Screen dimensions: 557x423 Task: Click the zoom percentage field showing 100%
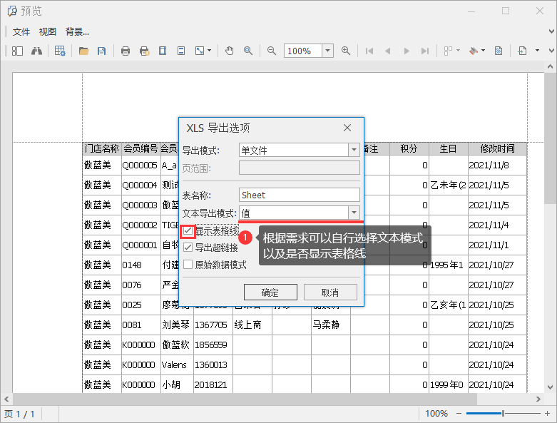(303, 51)
